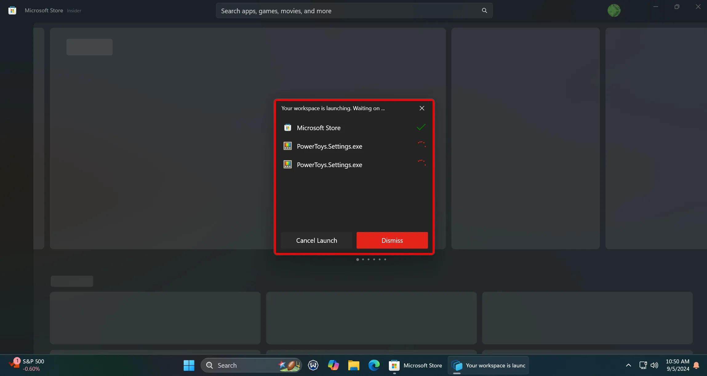Click the workspace launcher icon in taskbar
707x376 pixels.
457,365
